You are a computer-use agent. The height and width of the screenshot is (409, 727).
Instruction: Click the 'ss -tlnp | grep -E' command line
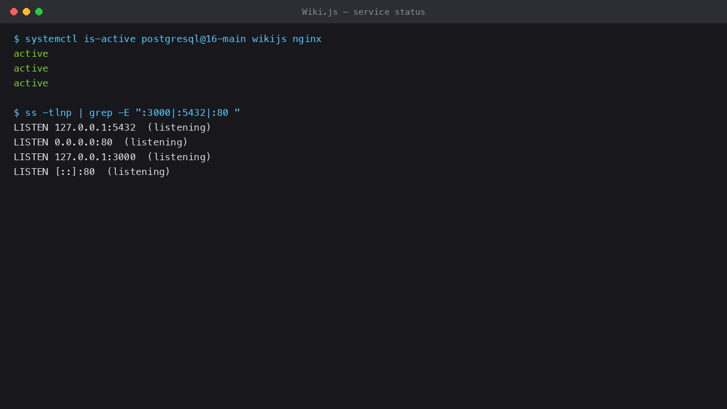coord(127,112)
